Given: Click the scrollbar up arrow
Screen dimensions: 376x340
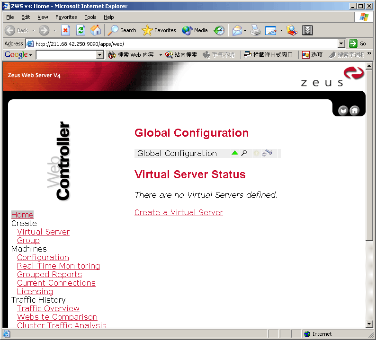Looking at the screenshot, I should coord(369,66).
